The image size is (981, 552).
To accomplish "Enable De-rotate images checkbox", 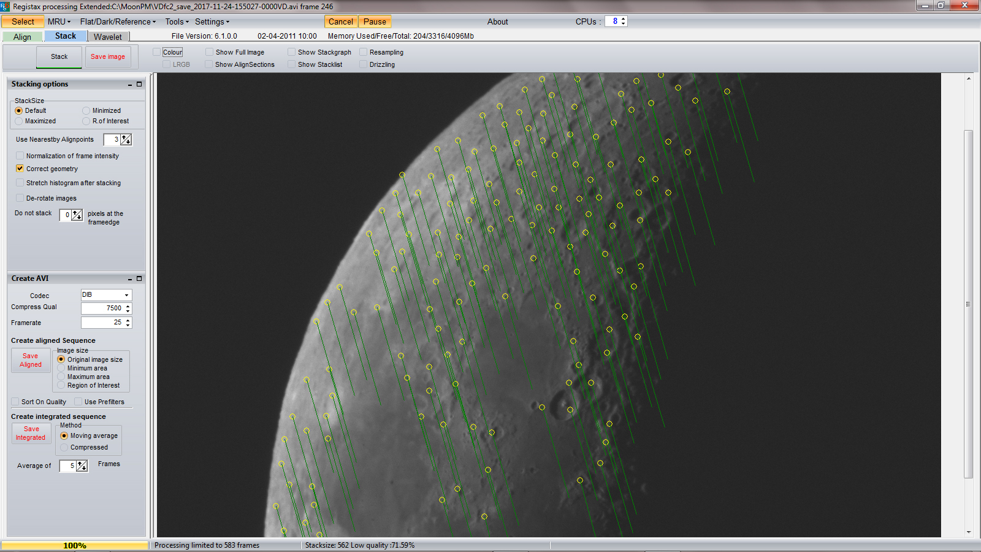I will (20, 198).
